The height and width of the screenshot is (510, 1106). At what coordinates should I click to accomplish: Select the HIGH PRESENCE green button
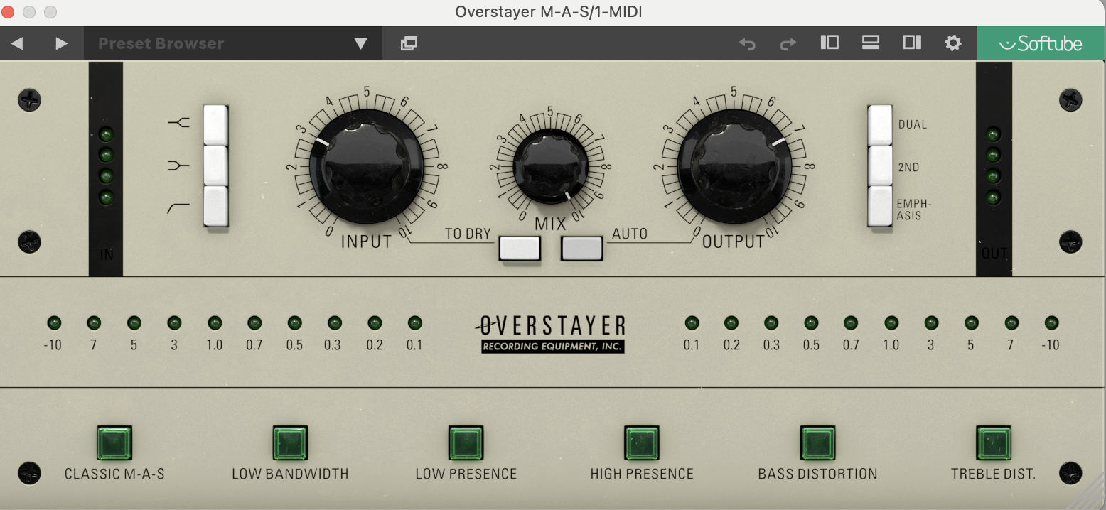point(642,444)
